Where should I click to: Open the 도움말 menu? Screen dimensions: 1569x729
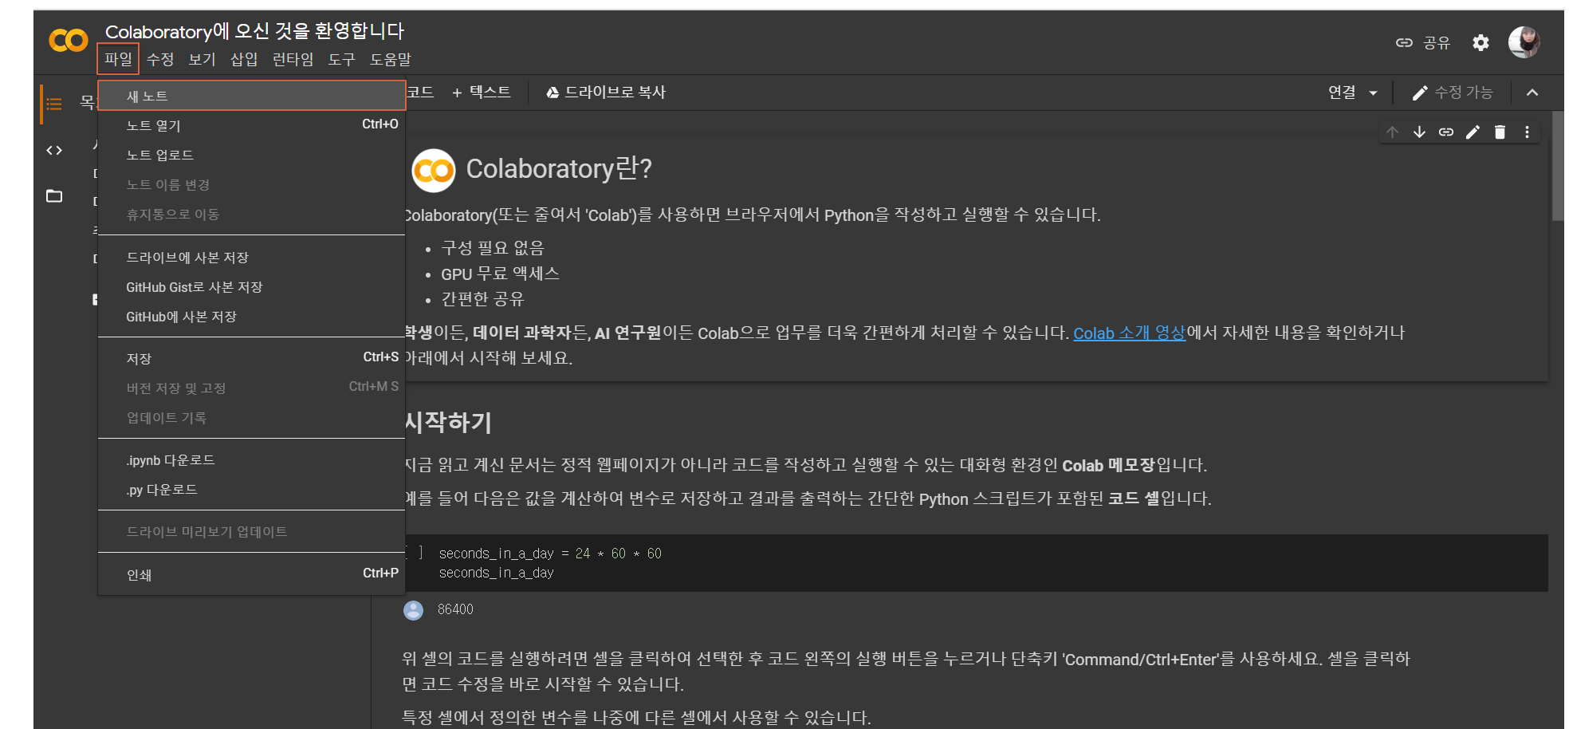tap(391, 59)
